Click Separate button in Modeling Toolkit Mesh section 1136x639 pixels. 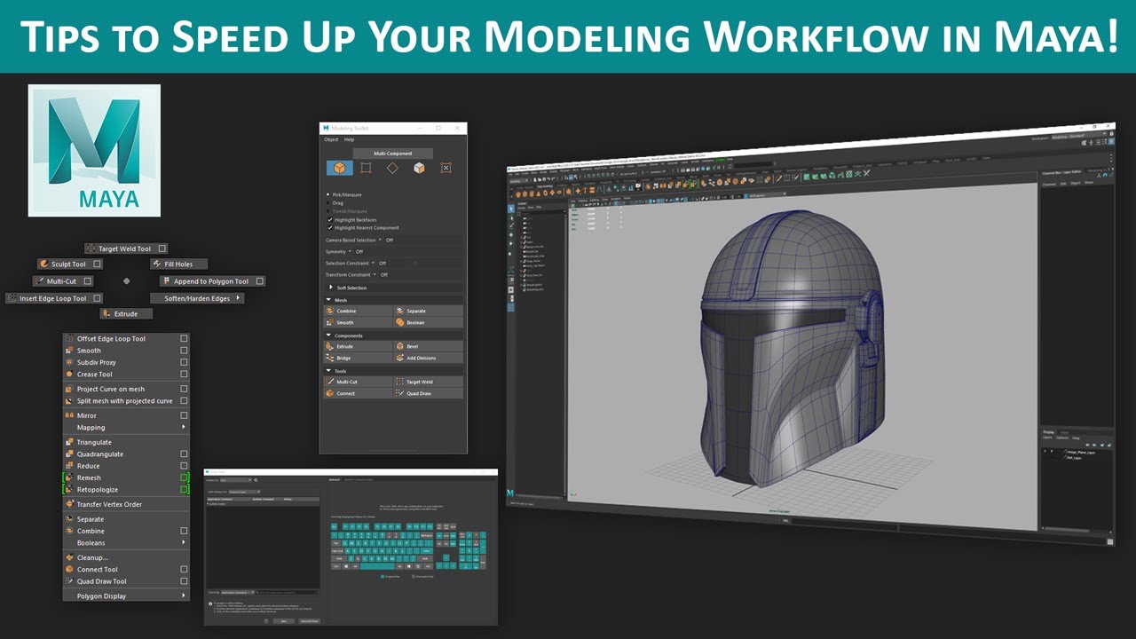pos(429,312)
